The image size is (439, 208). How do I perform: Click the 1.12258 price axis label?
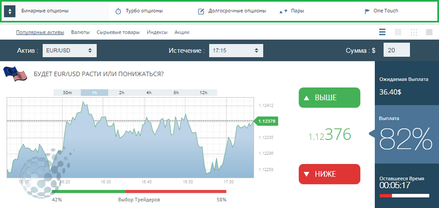click(266, 170)
